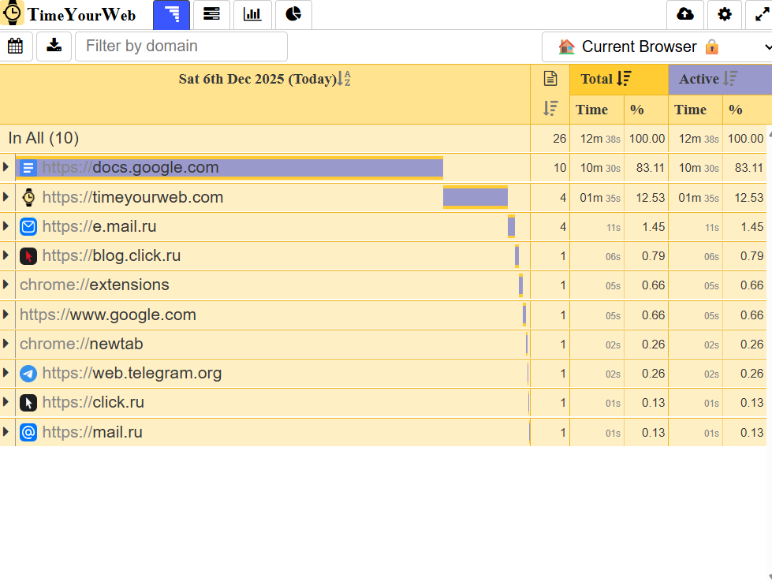
Task: Open the calendar date picker
Action: tap(15, 47)
